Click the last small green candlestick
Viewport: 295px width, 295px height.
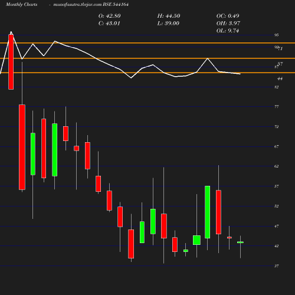240,242
